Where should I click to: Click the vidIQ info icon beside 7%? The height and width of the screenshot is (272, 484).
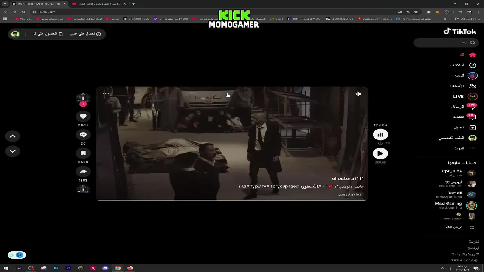(380, 144)
